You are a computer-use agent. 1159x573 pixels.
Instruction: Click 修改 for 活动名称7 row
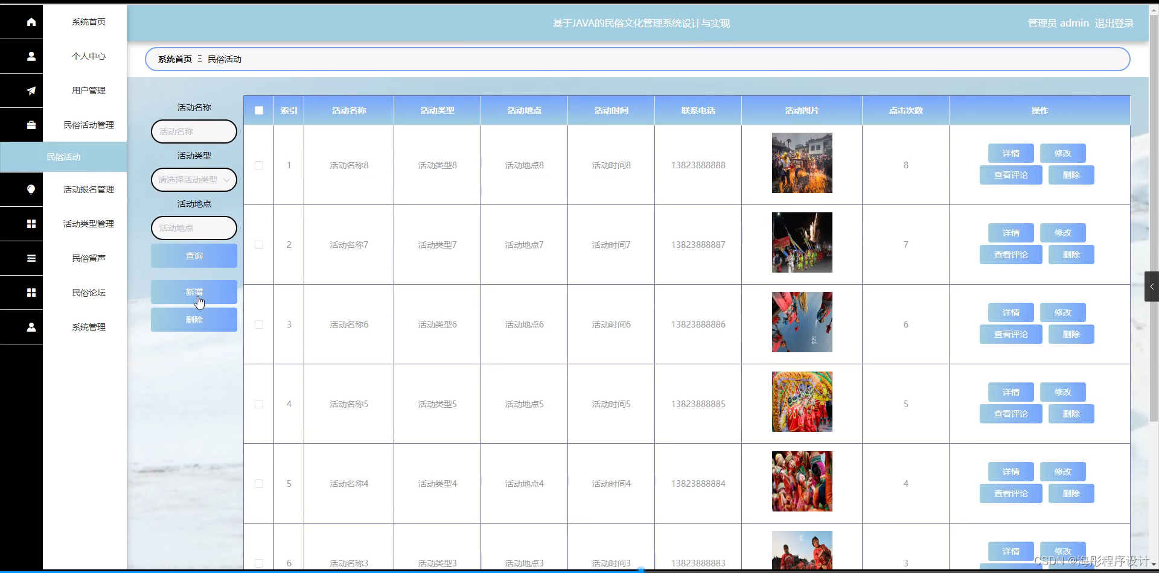click(1063, 233)
